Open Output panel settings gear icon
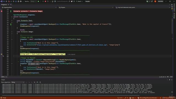The image size is (176, 99). point(40,82)
